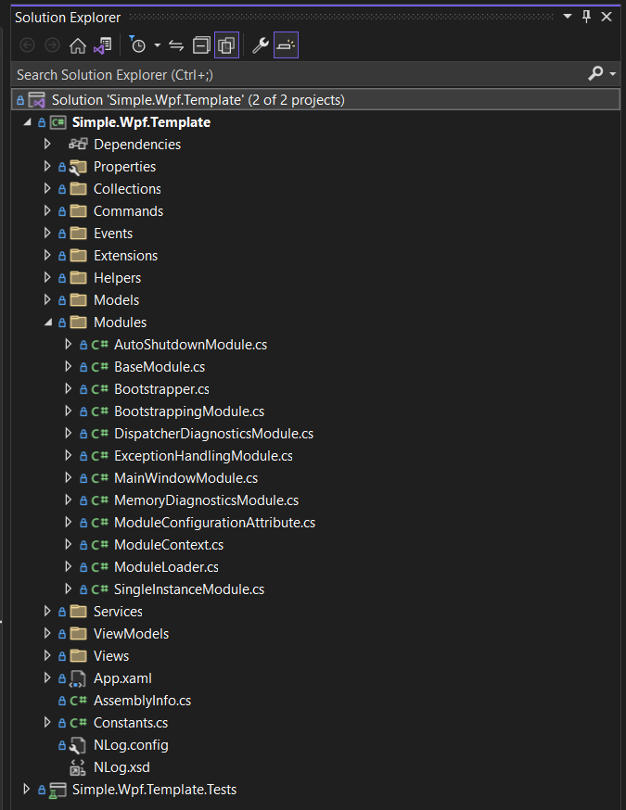Image resolution: width=626 pixels, height=810 pixels.
Task: Expand the Properties folder
Action: 47,166
